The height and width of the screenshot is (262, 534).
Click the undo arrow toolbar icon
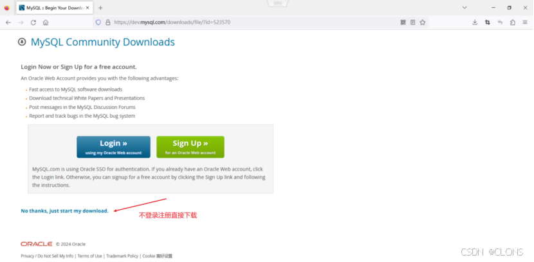(500, 23)
